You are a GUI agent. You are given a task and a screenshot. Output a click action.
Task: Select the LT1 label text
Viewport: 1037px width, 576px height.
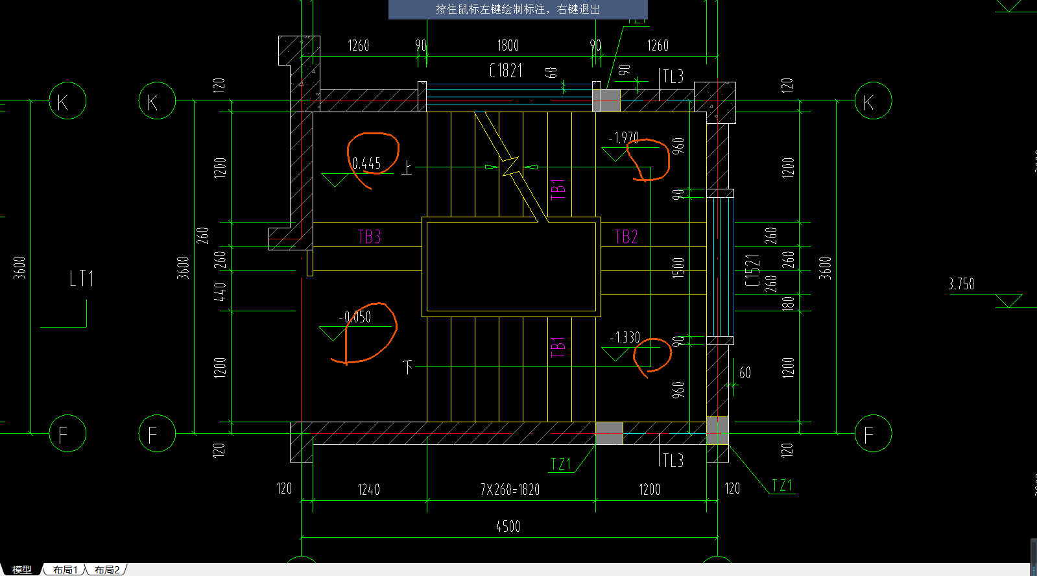82,279
